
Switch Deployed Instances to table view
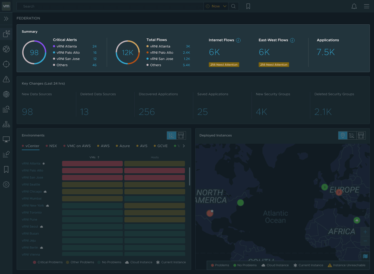tap(361, 135)
